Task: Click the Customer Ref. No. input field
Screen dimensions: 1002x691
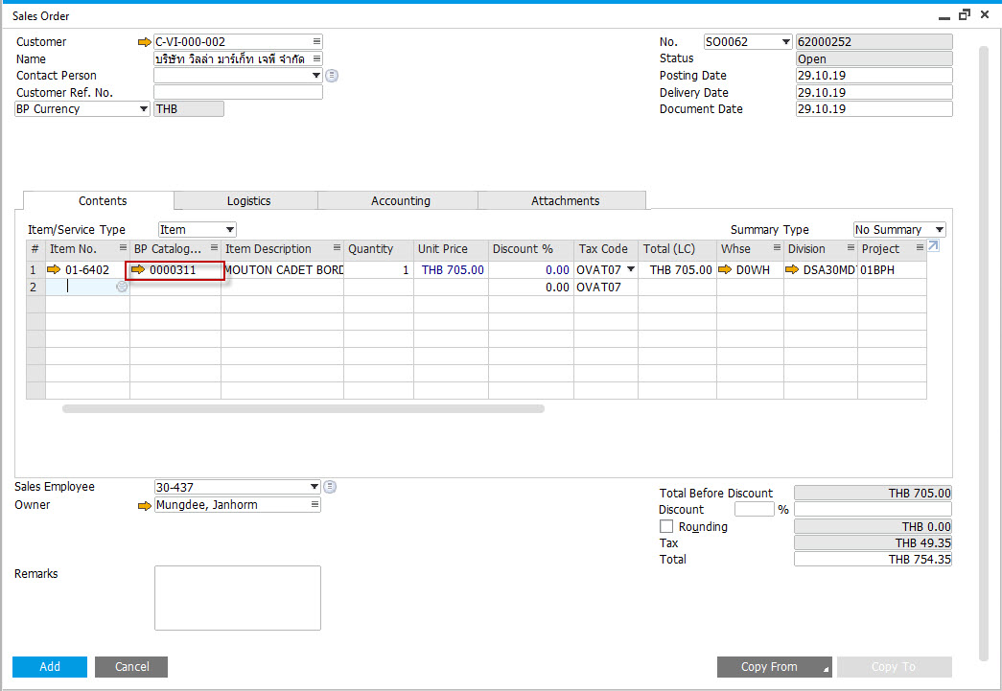Action: click(x=239, y=93)
